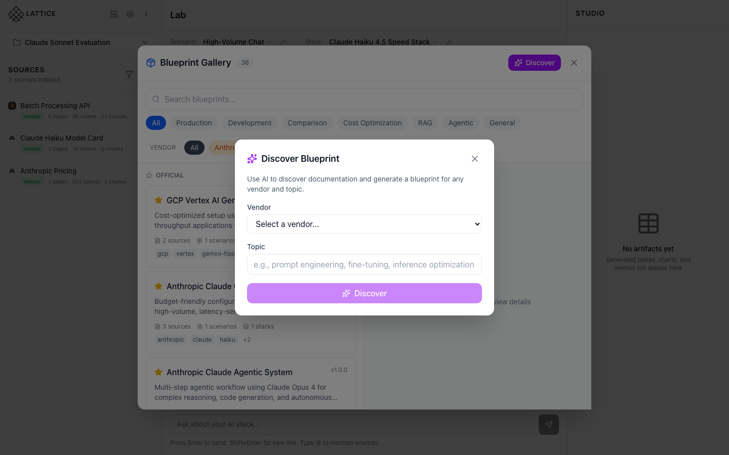Open the sidebar layout panel icon
This screenshot has height=455, width=729.
click(114, 14)
